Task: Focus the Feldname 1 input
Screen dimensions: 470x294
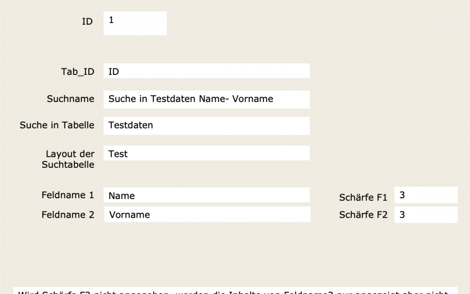Action: [206, 196]
